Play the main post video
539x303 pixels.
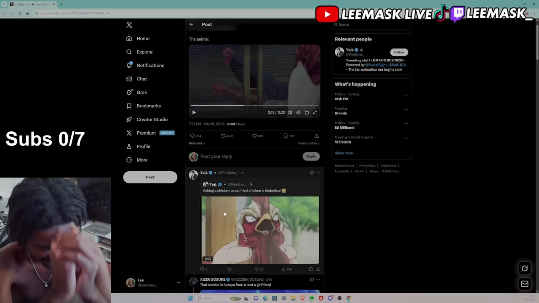click(194, 112)
